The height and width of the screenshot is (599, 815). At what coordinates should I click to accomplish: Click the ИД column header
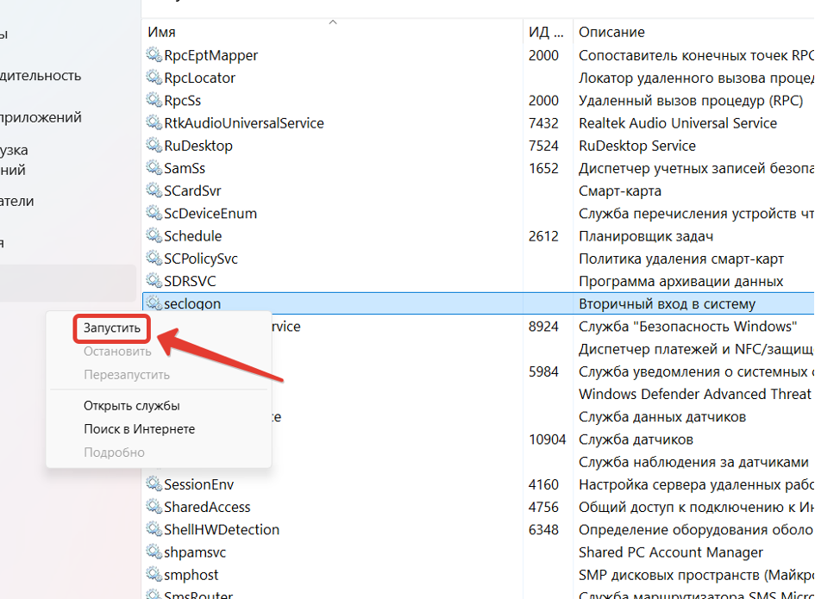[x=538, y=32]
